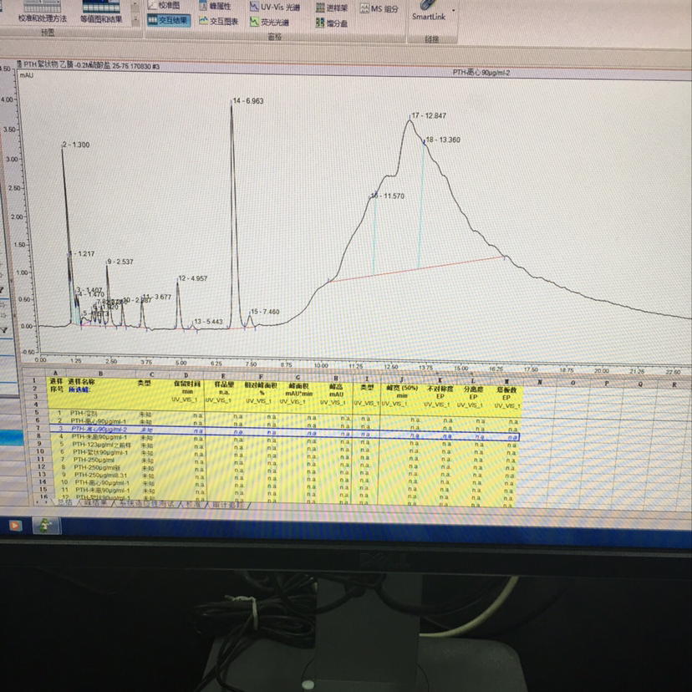Select the PTH-溶剂 injection row
This screenshot has width=692, height=692.
(282, 415)
